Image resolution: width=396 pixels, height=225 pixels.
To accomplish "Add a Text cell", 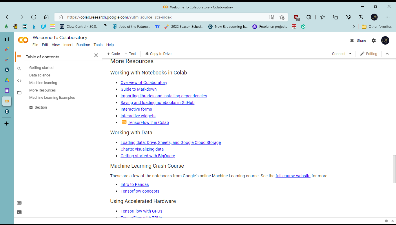I will coord(130,54).
